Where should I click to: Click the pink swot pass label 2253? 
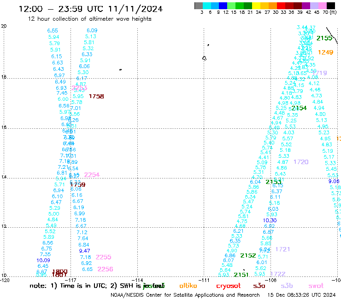point(79,88)
